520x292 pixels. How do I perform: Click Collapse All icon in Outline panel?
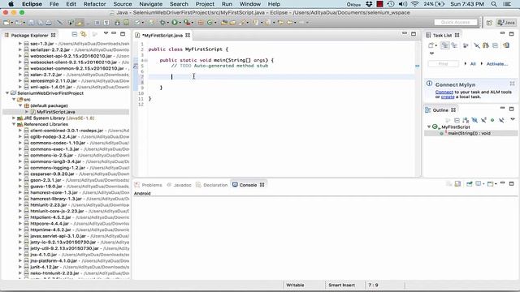tap(457, 120)
